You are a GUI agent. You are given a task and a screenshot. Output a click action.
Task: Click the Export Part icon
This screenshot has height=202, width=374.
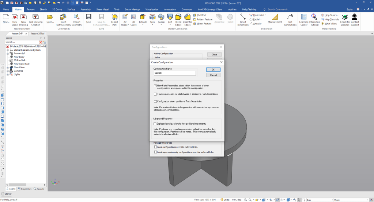pyautogui.click(x=114, y=17)
